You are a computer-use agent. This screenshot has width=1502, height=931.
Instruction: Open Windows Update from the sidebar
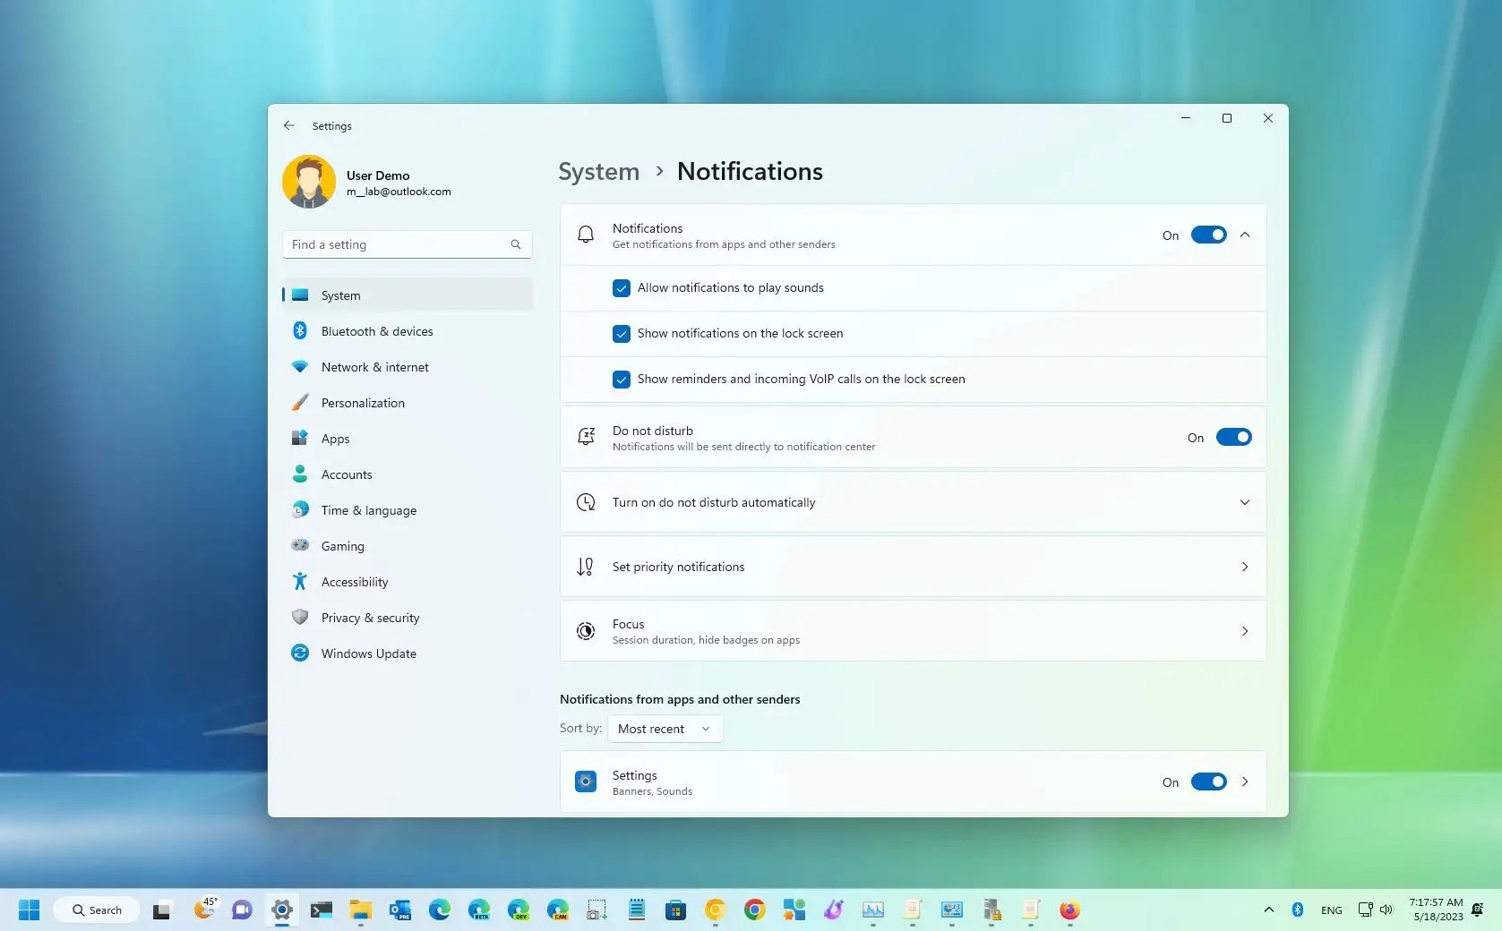(368, 653)
